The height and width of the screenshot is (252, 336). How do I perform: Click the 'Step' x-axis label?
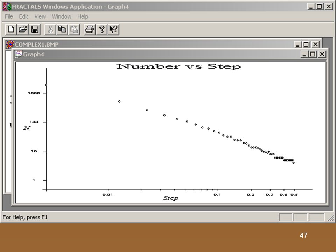point(171,198)
